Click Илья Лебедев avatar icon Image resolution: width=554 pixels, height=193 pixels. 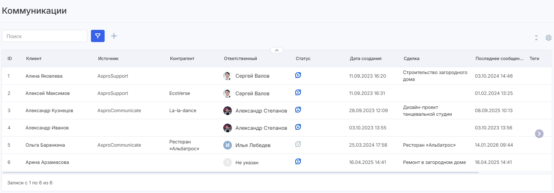227,145
